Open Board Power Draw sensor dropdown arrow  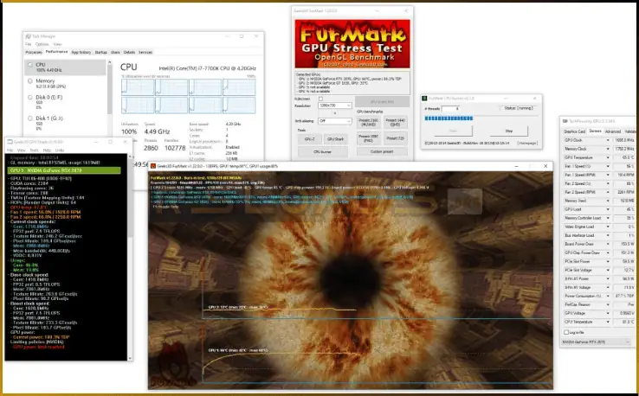pos(608,244)
